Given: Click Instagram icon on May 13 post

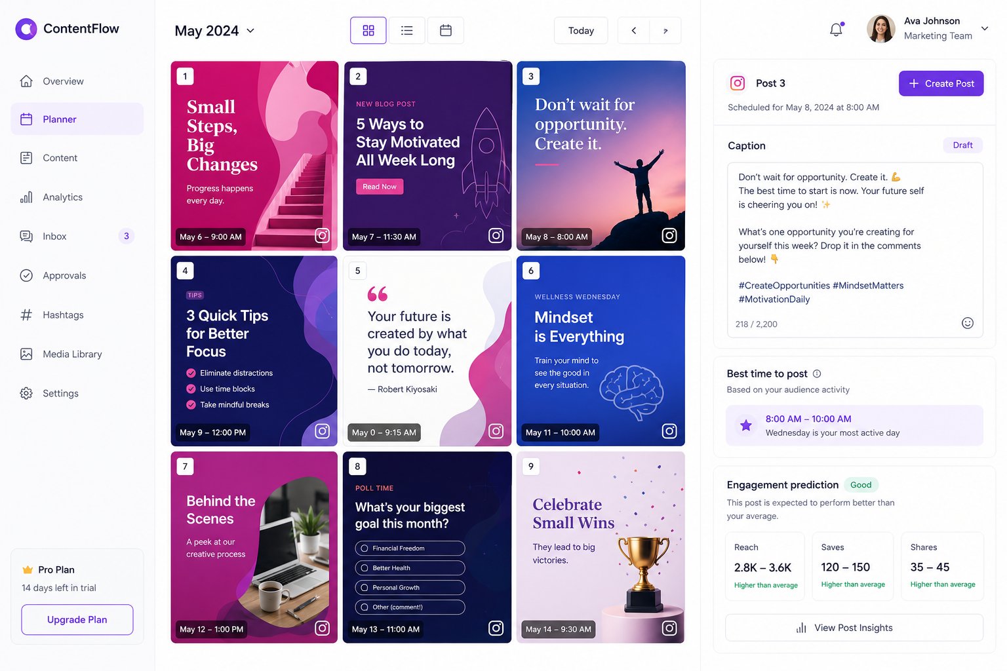Looking at the screenshot, I should pos(496,628).
